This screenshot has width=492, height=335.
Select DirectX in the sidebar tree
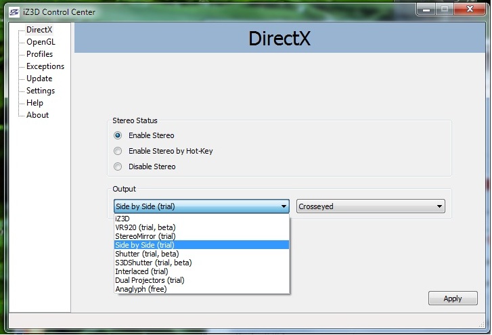click(39, 30)
